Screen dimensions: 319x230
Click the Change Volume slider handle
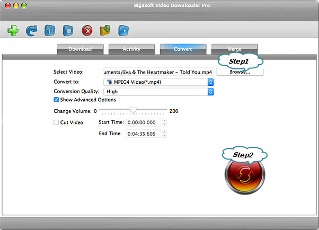click(x=133, y=110)
